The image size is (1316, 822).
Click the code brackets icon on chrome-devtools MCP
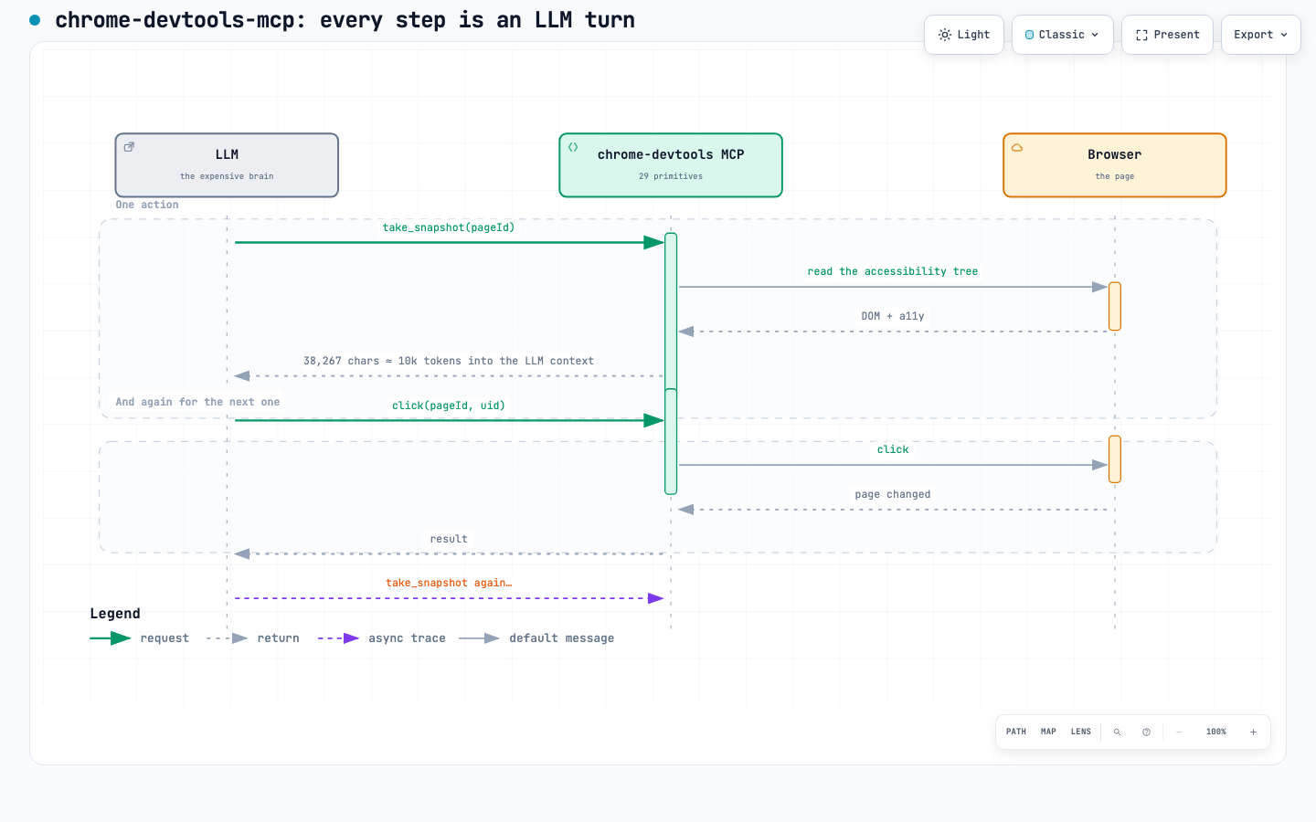point(573,147)
